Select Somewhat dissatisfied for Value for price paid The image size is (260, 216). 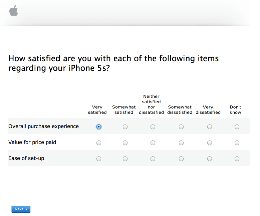[x=181, y=143]
